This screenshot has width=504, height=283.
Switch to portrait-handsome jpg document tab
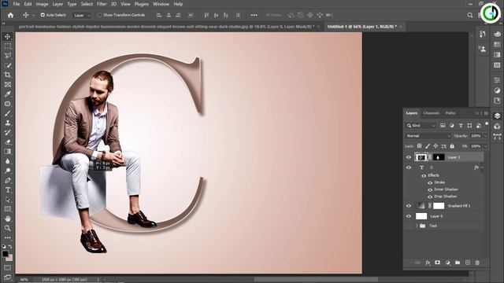click(166, 27)
